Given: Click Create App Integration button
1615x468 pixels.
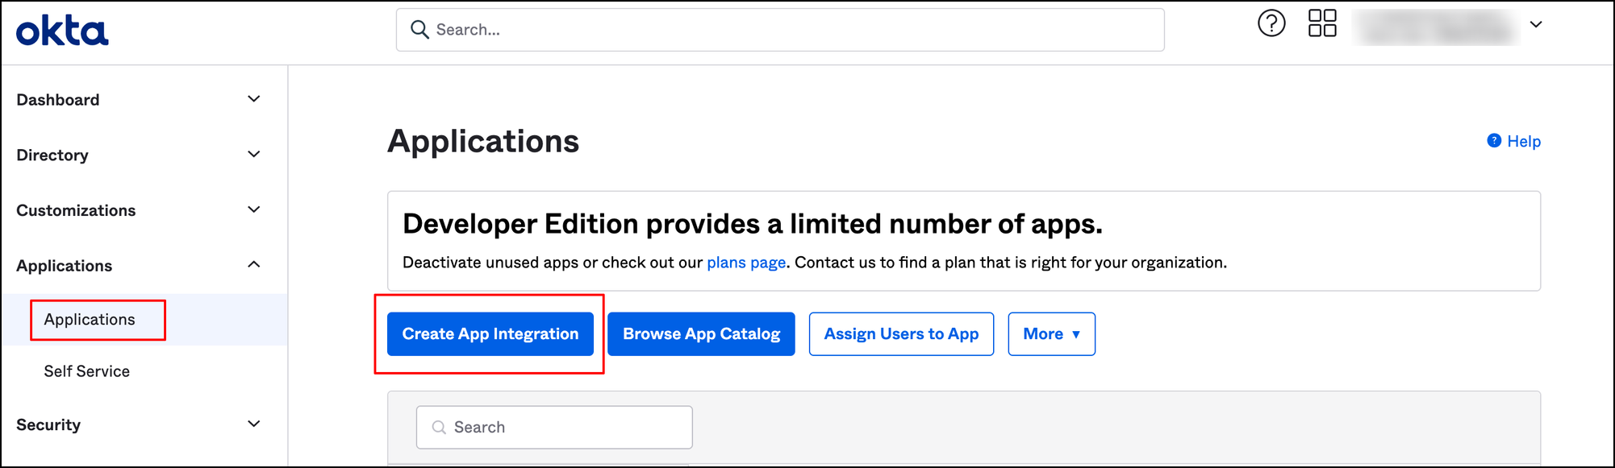Looking at the screenshot, I should pyautogui.click(x=490, y=333).
